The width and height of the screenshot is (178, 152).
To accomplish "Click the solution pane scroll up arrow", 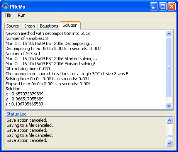I will pos(169,34).
